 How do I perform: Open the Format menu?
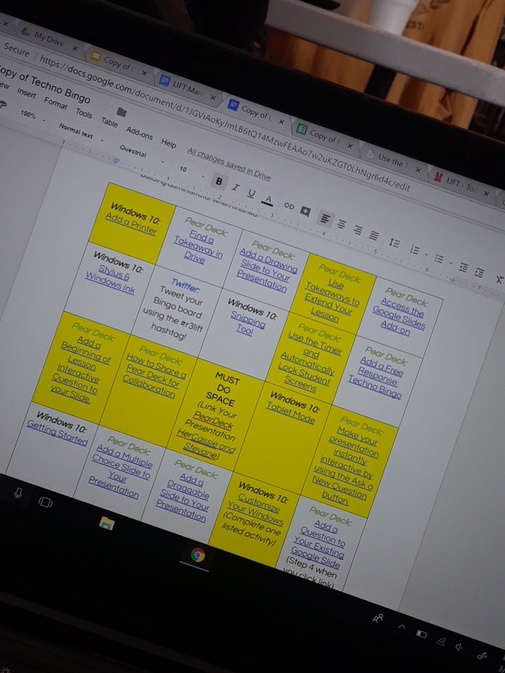[x=55, y=103]
